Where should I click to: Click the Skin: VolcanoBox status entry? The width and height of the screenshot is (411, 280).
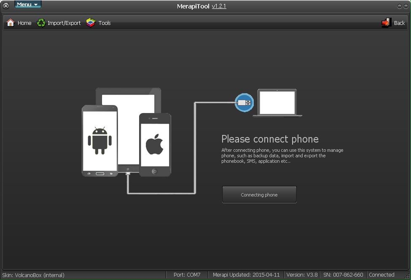pos(33,275)
